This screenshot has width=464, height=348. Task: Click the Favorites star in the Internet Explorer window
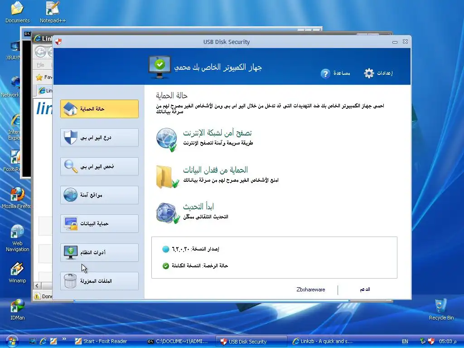point(39,77)
